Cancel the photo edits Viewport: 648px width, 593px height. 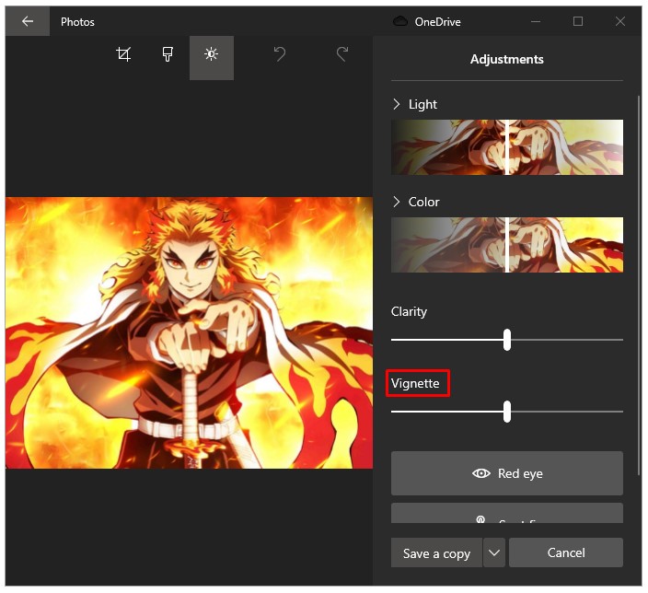point(566,552)
